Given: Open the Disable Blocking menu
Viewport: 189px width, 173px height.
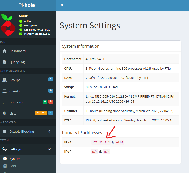Looking at the screenshot, I should [x=22, y=131].
